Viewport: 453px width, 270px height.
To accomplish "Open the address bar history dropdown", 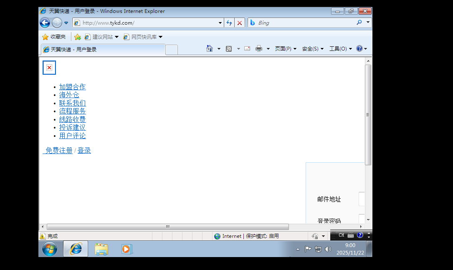I will (x=220, y=23).
